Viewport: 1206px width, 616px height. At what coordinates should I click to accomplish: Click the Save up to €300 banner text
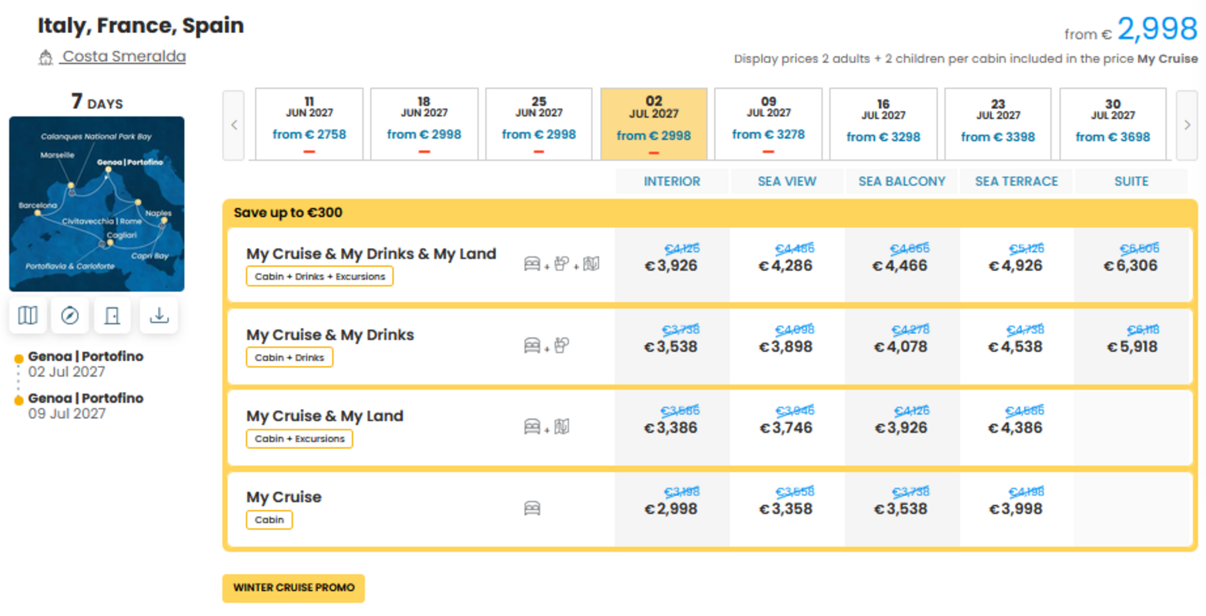288,213
